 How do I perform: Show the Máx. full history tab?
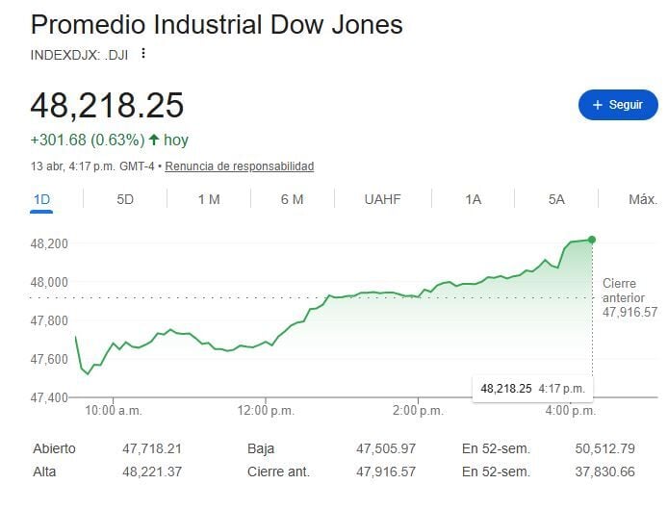642,199
